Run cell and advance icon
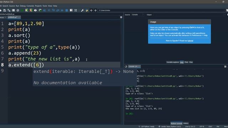This screenshot has height=128, width=228. 31,10
